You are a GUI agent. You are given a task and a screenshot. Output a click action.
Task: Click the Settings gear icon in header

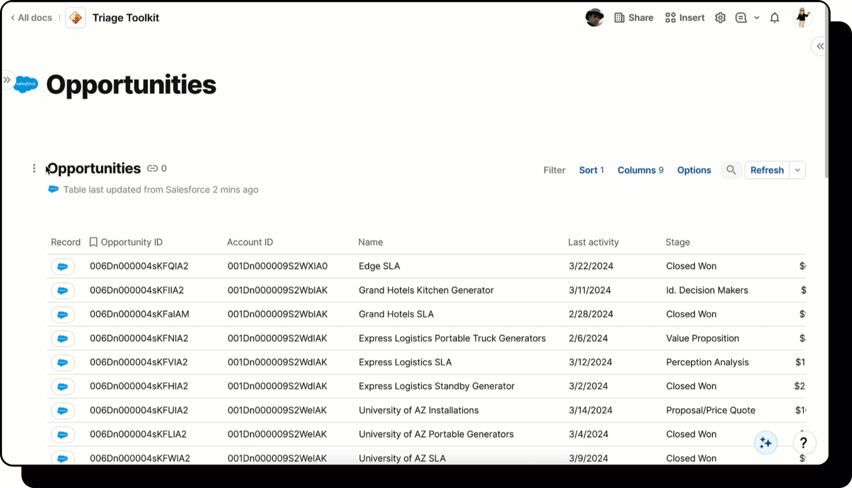720,18
